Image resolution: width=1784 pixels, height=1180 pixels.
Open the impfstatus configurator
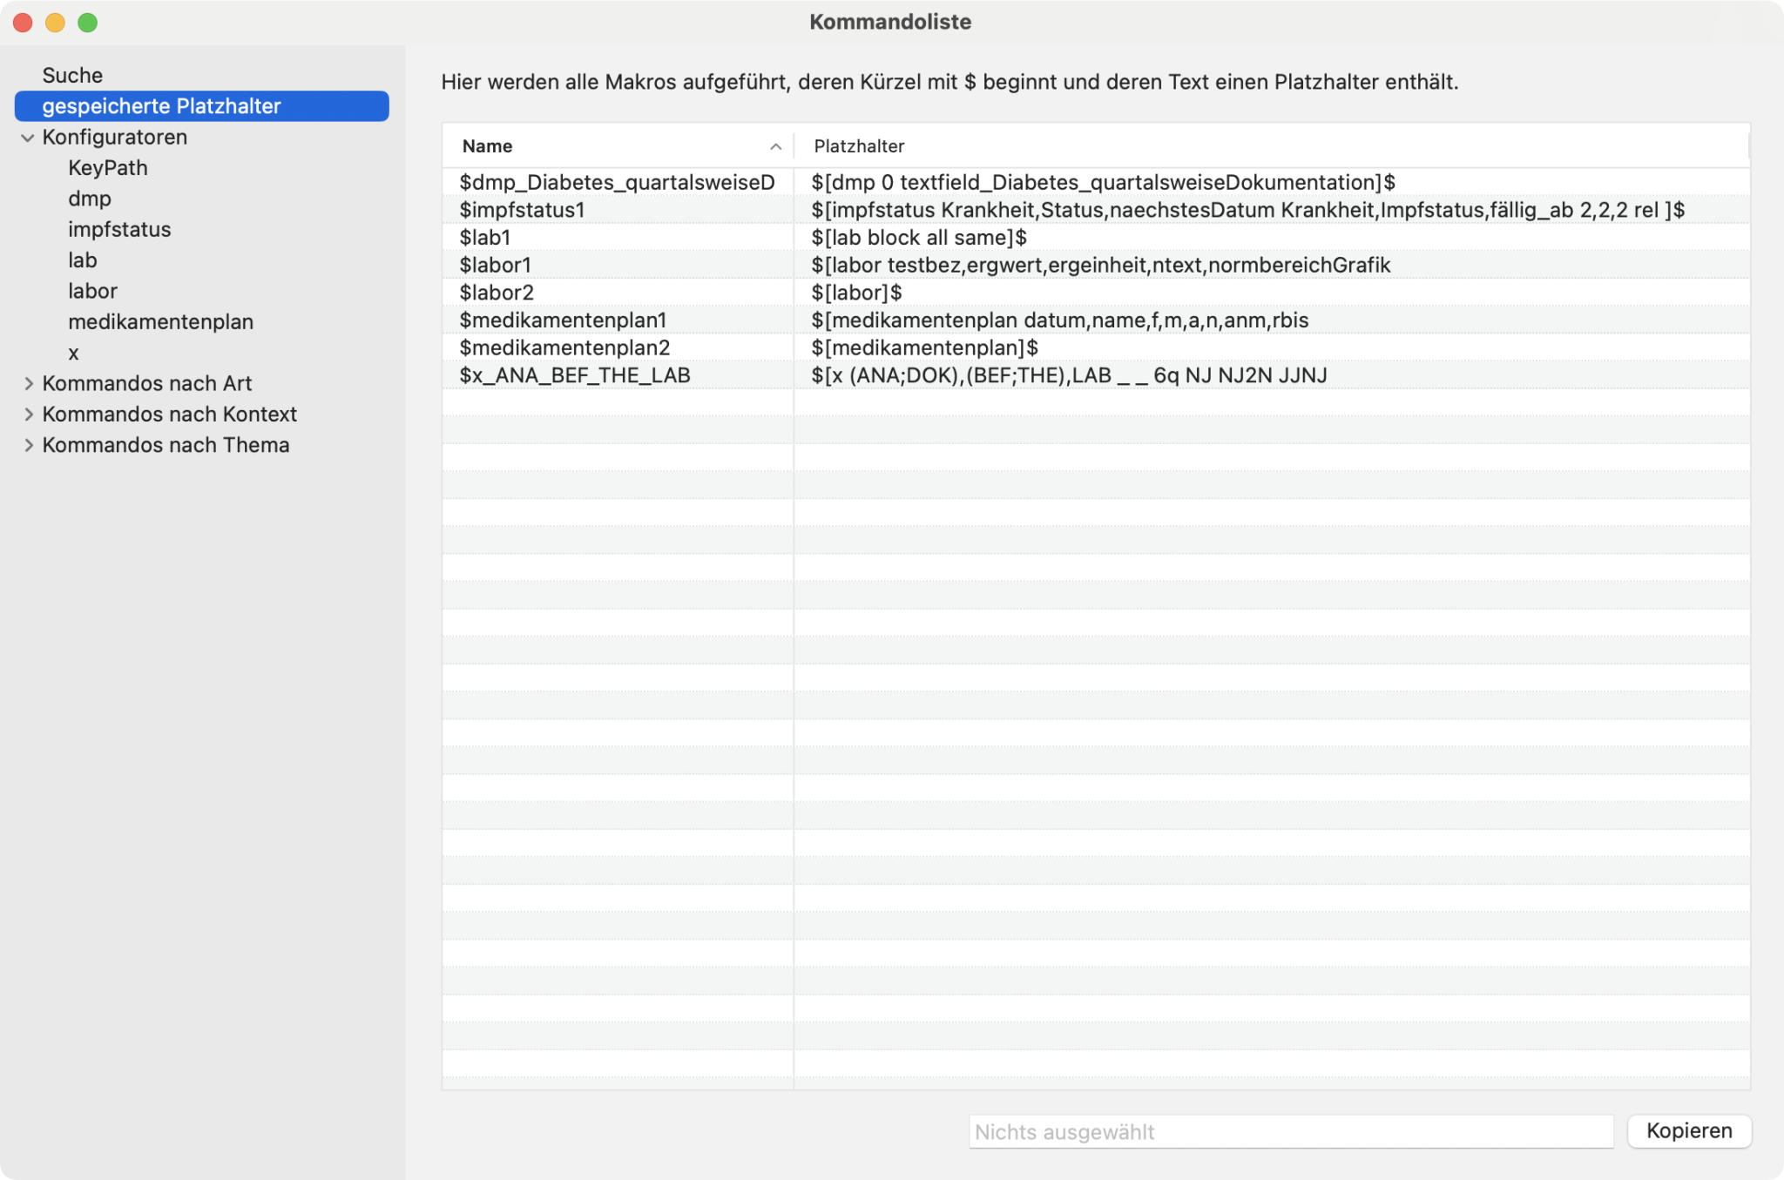[119, 229]
